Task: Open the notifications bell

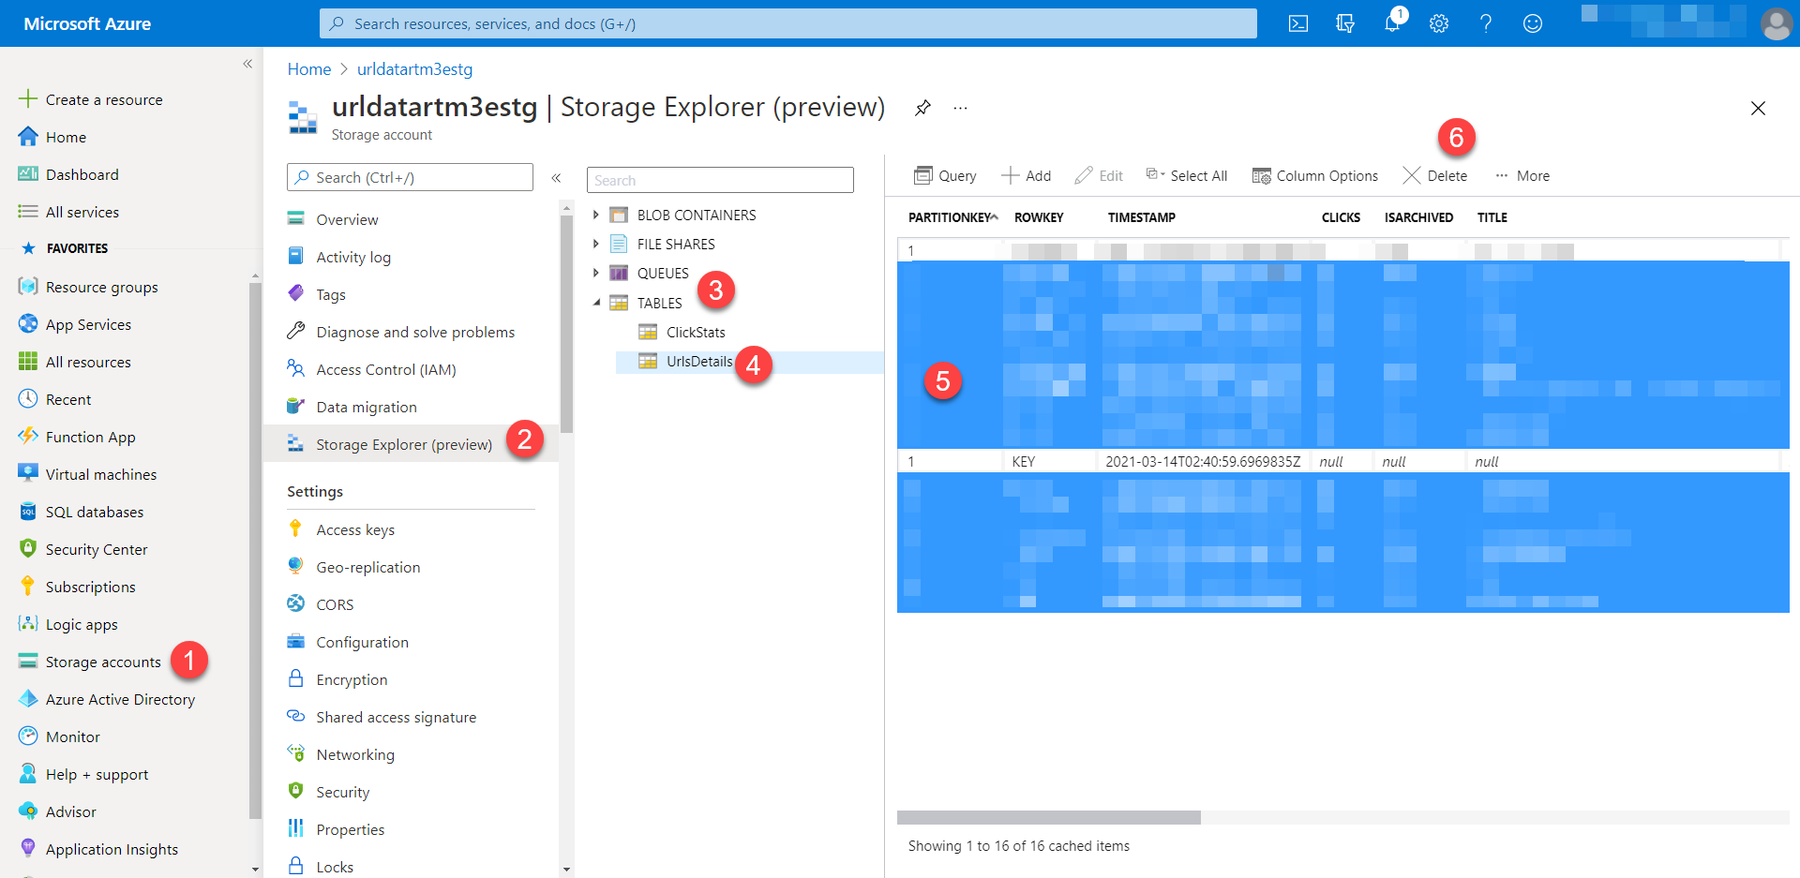Action: click(x=1391, y=23)
